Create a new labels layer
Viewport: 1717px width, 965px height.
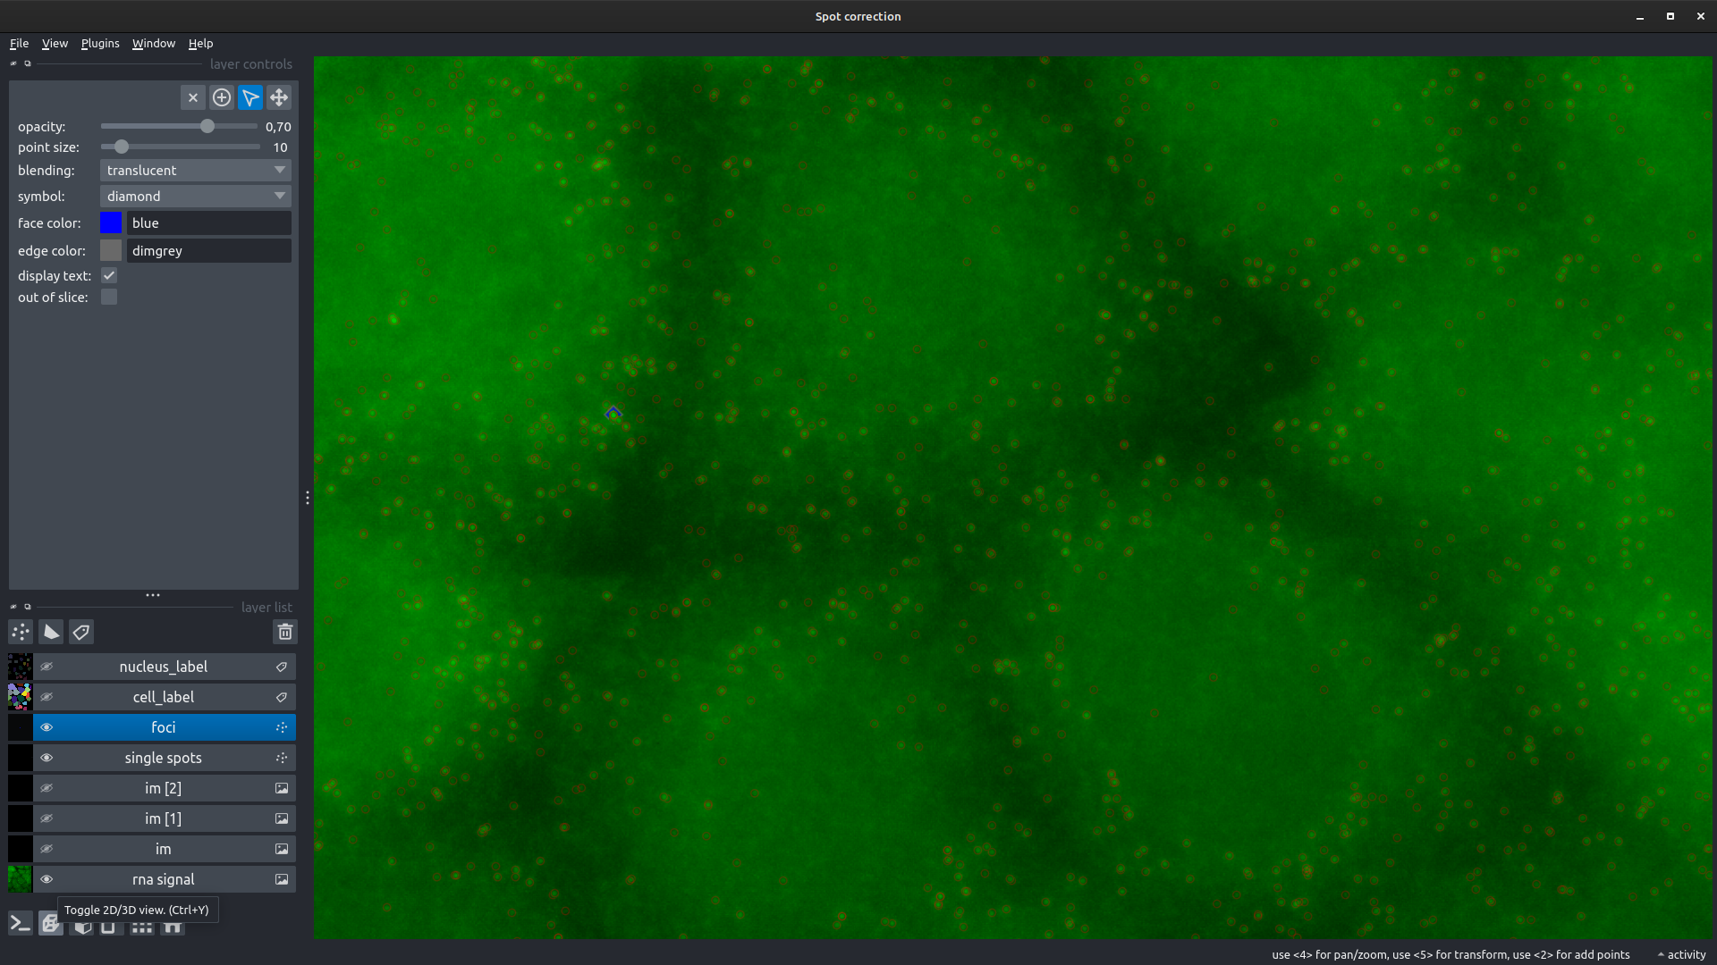tap(81, 633)
